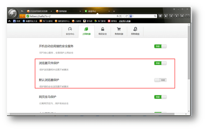Click the green security shield in address bar
The width and height of the screenshot is (206, 130).
pyautogui.click(x=28, y=16)
